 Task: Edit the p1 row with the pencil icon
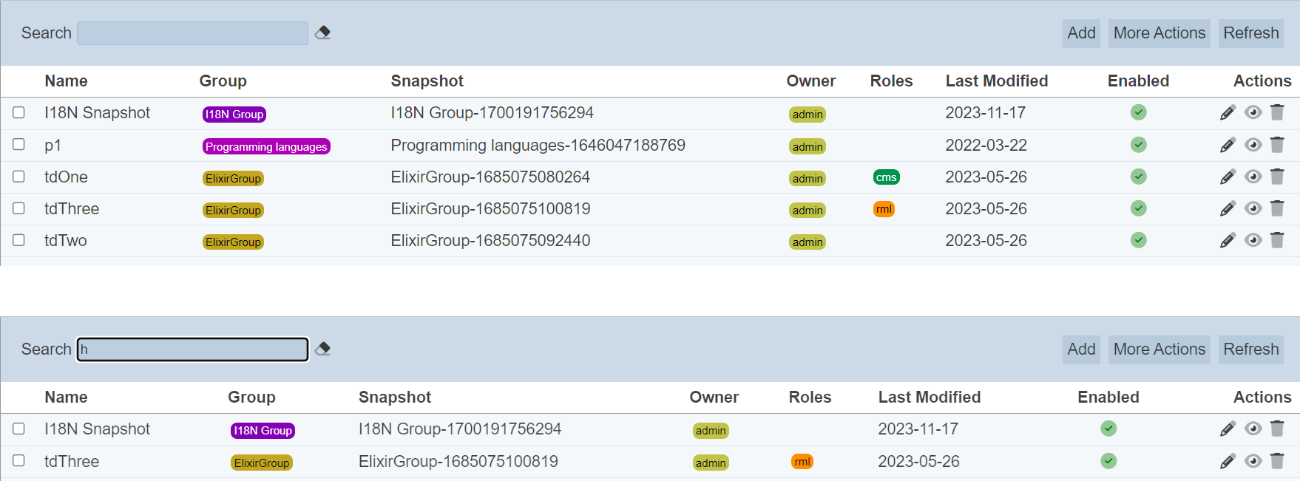click(1228, 145)
